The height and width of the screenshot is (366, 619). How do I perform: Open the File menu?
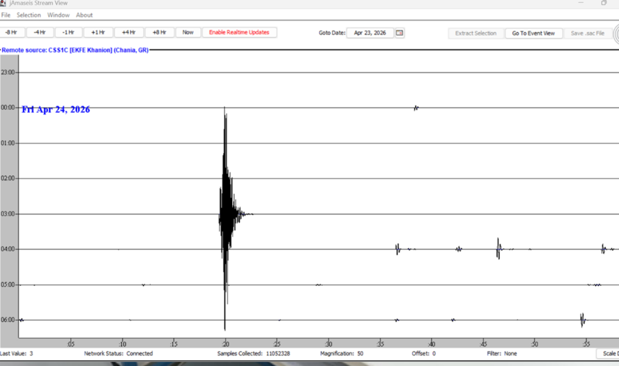tap(6, 15)
